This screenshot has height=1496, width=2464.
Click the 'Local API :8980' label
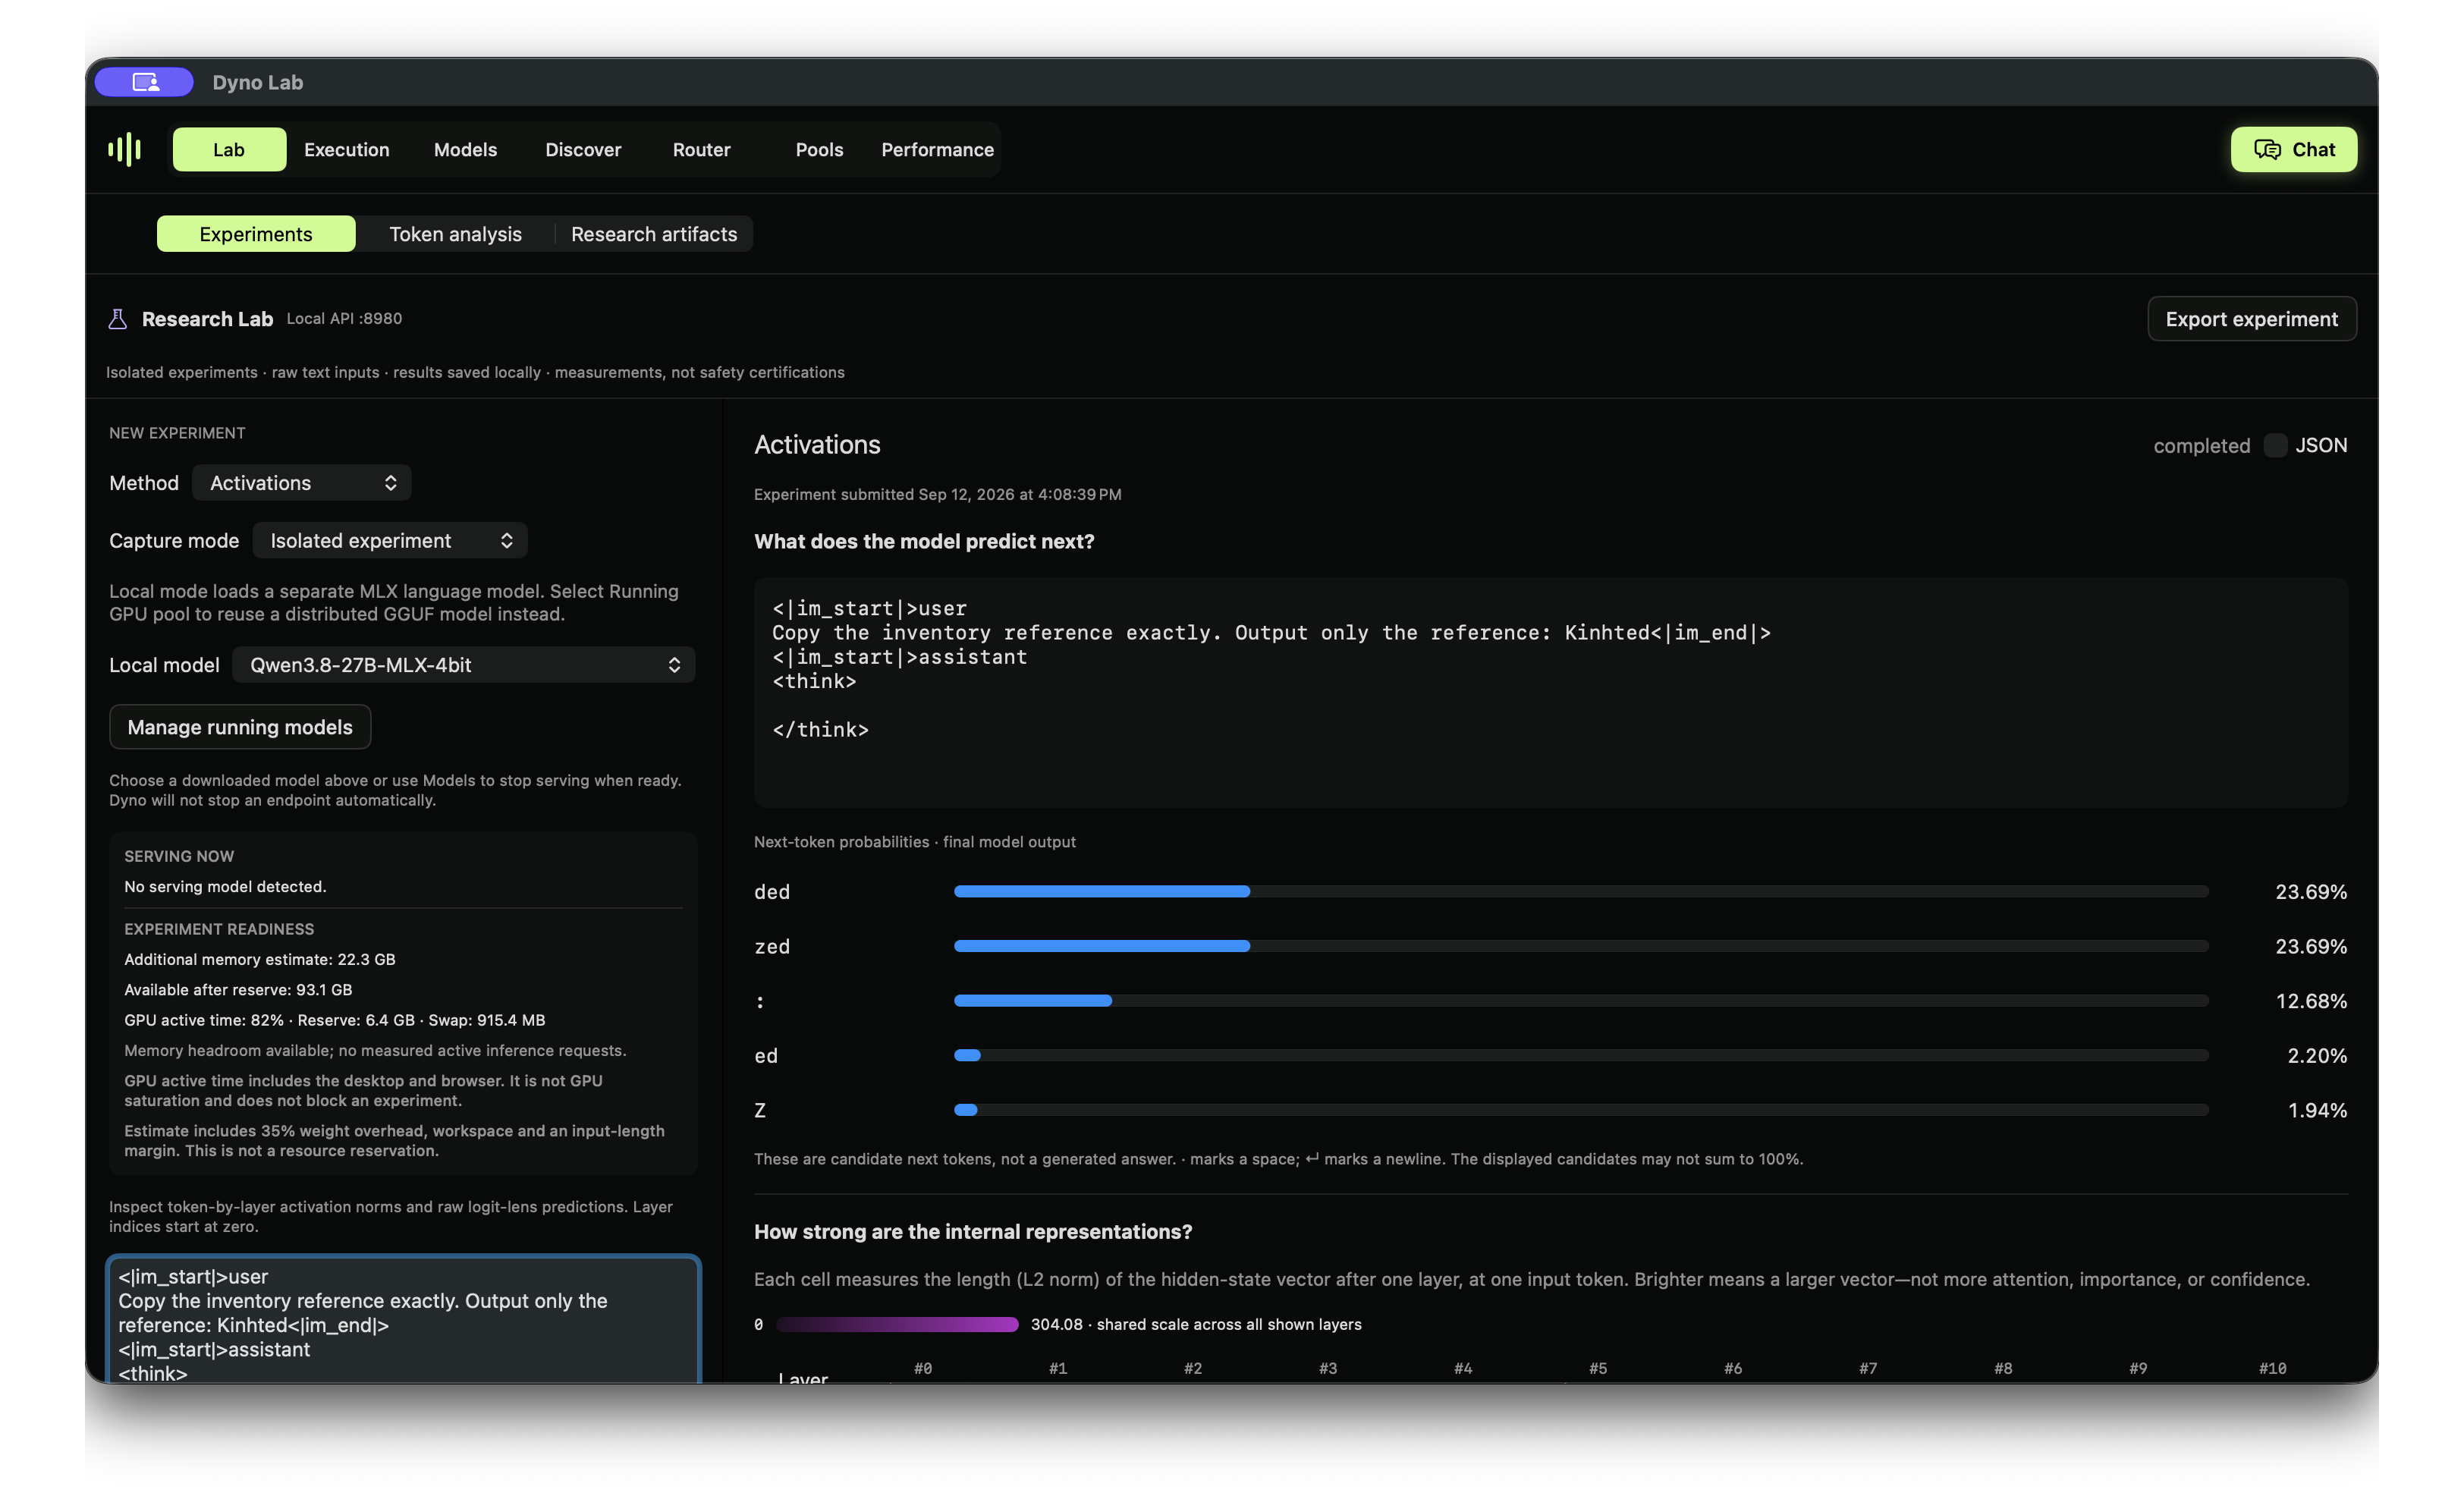(x=344, y=319)
